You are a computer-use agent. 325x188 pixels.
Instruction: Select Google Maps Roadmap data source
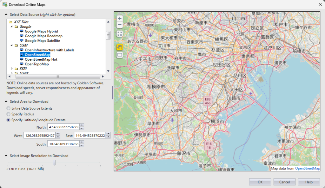[43, 36]
